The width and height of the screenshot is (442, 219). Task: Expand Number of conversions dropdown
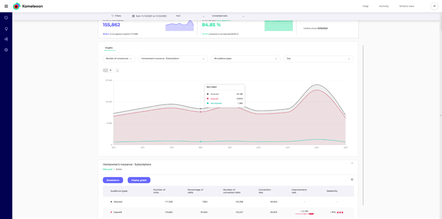pyautogui.click(x=119, y=59)
